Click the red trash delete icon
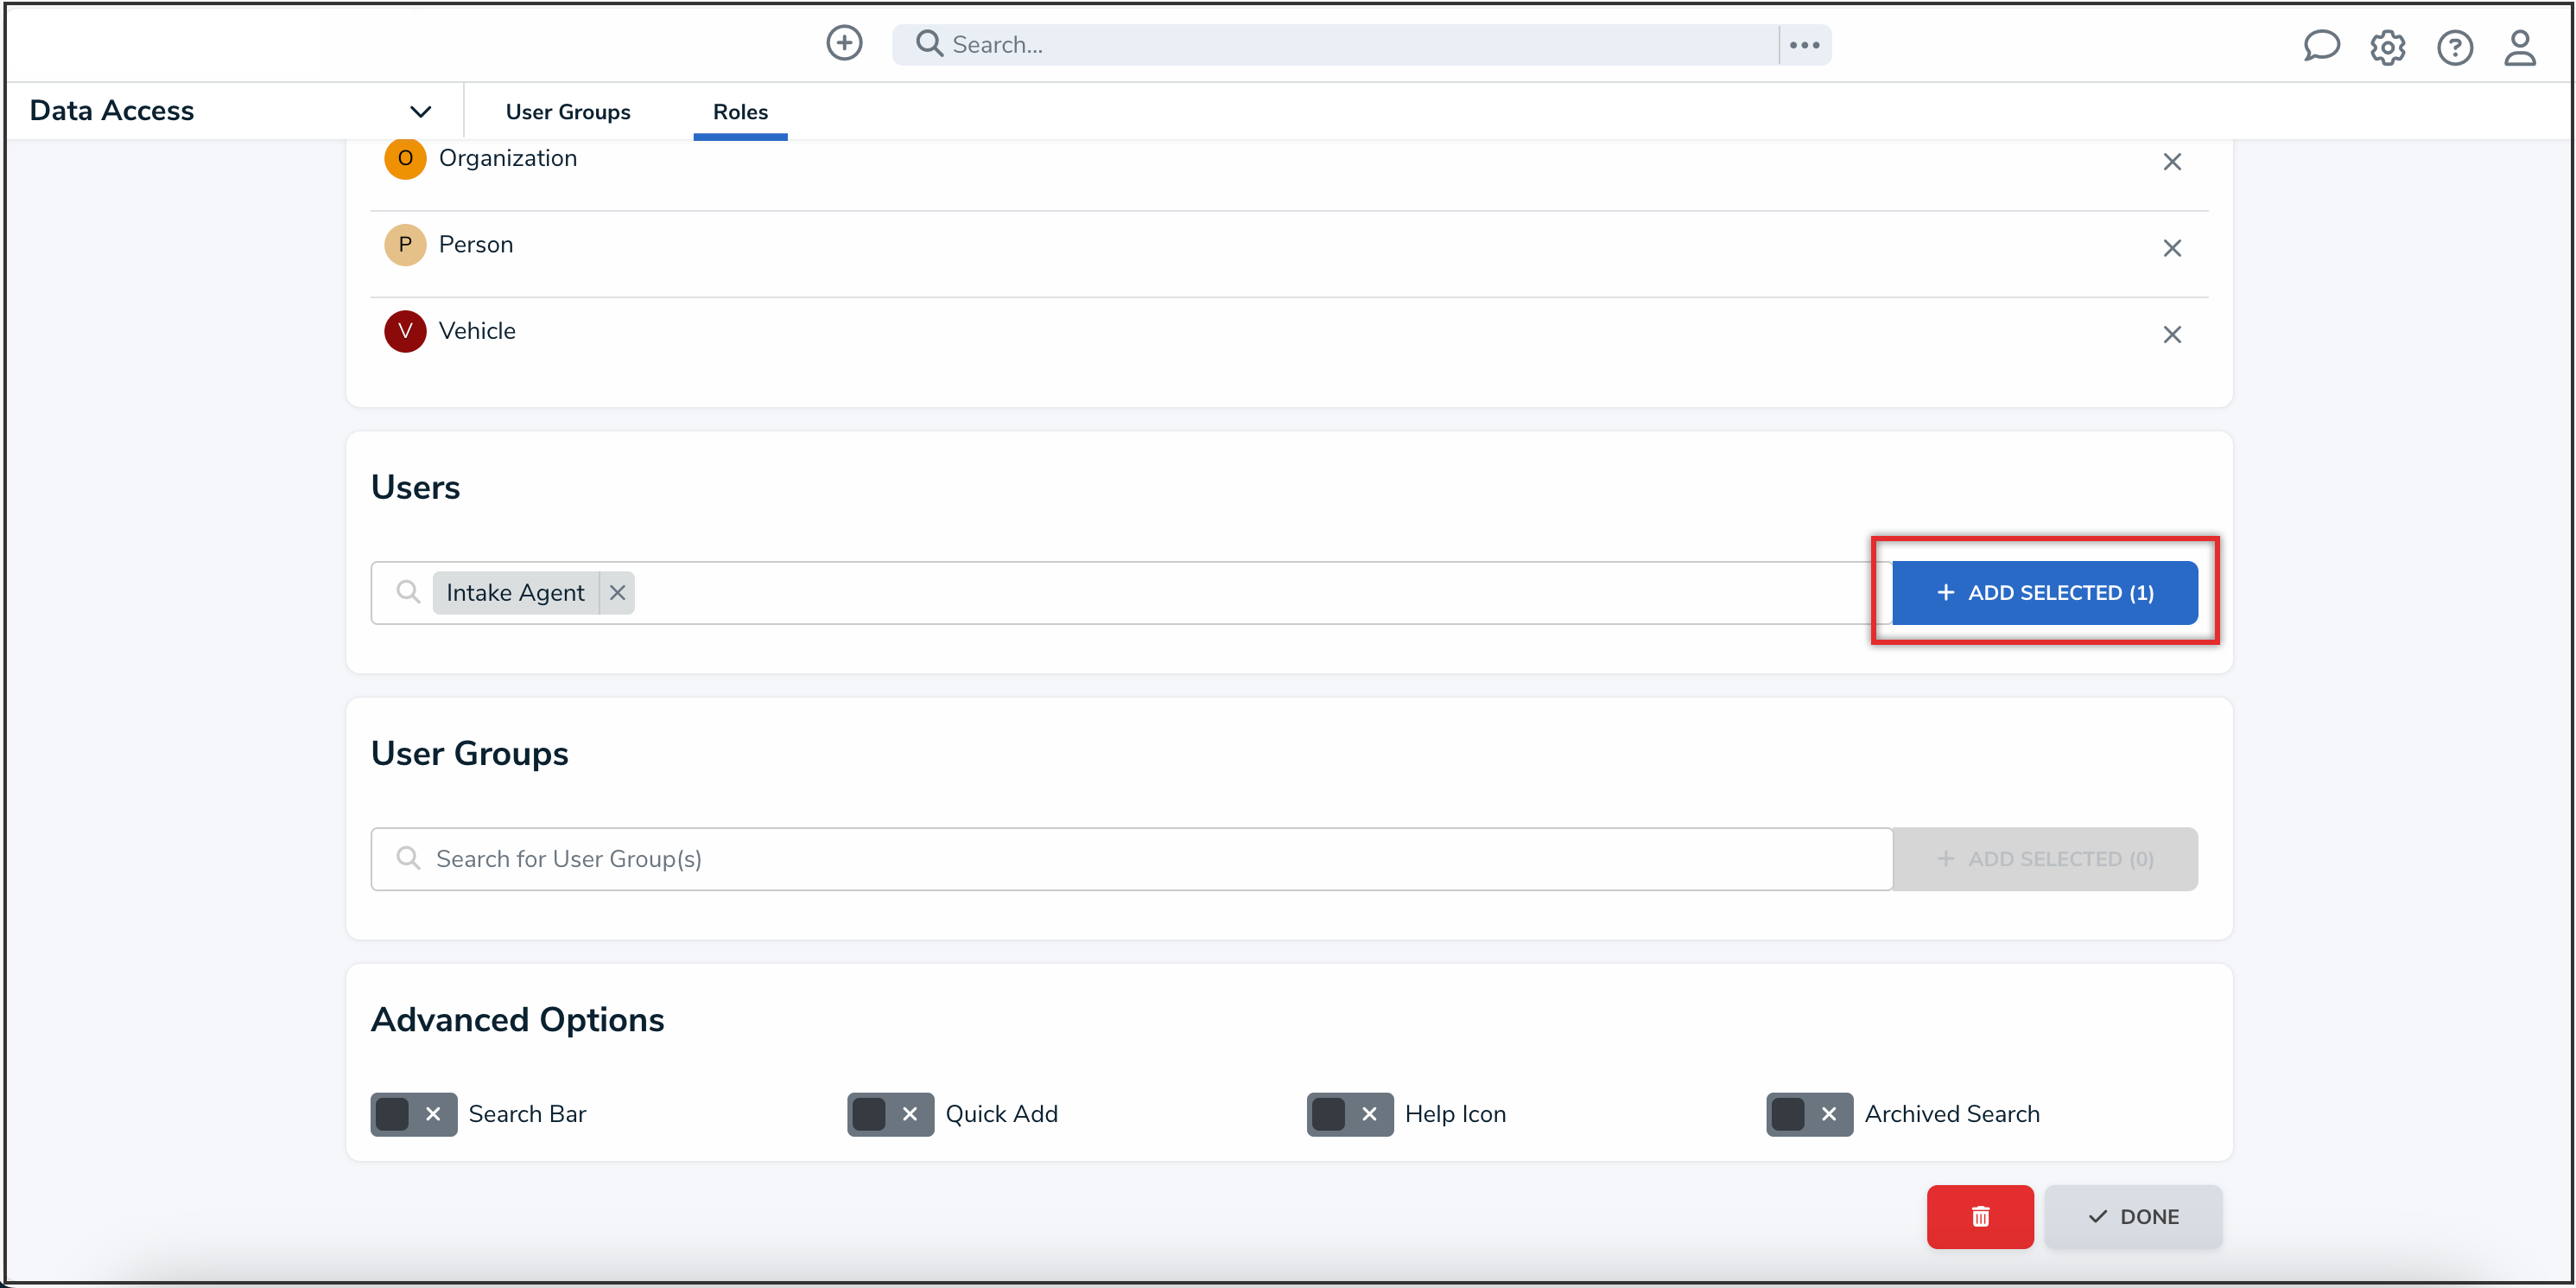This screenshot has width=2576, height=1288. pos(1979,1216)
